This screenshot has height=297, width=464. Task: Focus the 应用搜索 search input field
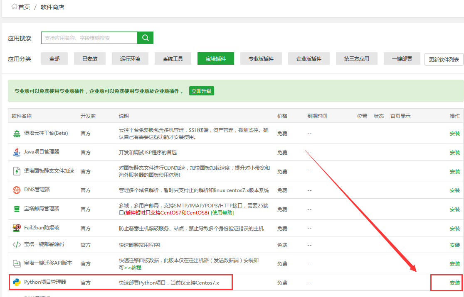point(89,38)
